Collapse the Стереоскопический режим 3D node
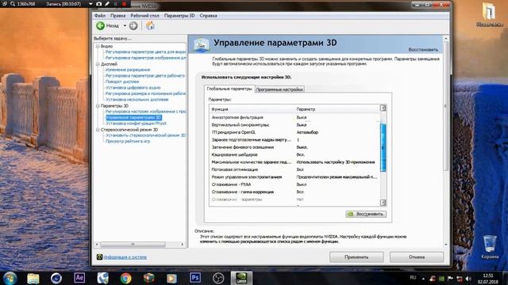 pos(98,130)
